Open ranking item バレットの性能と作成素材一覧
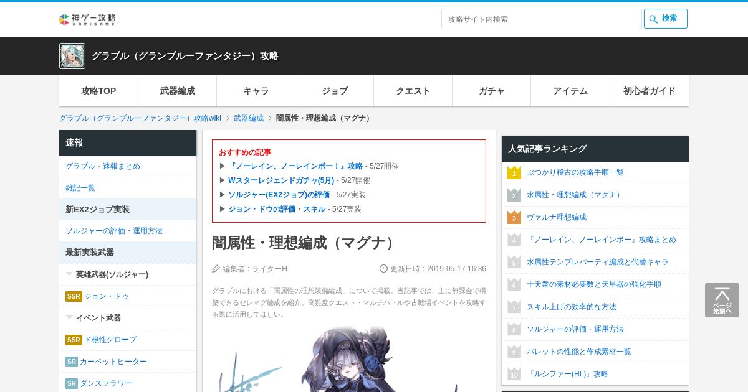 coord(579,352)
